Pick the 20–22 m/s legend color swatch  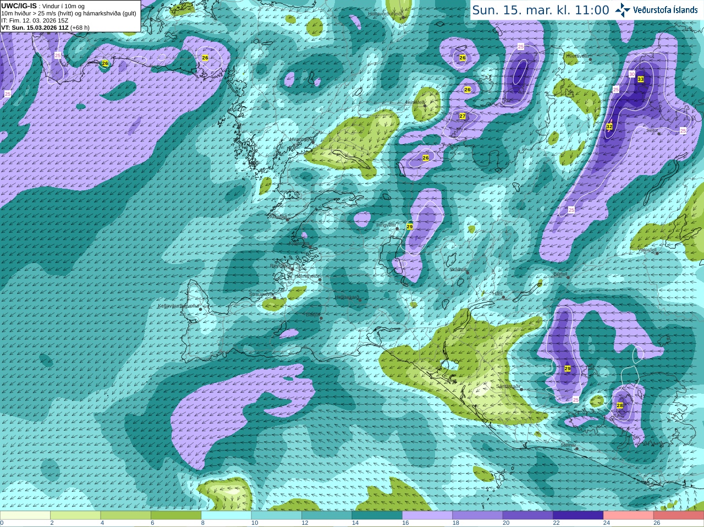(x=528, y=515)
